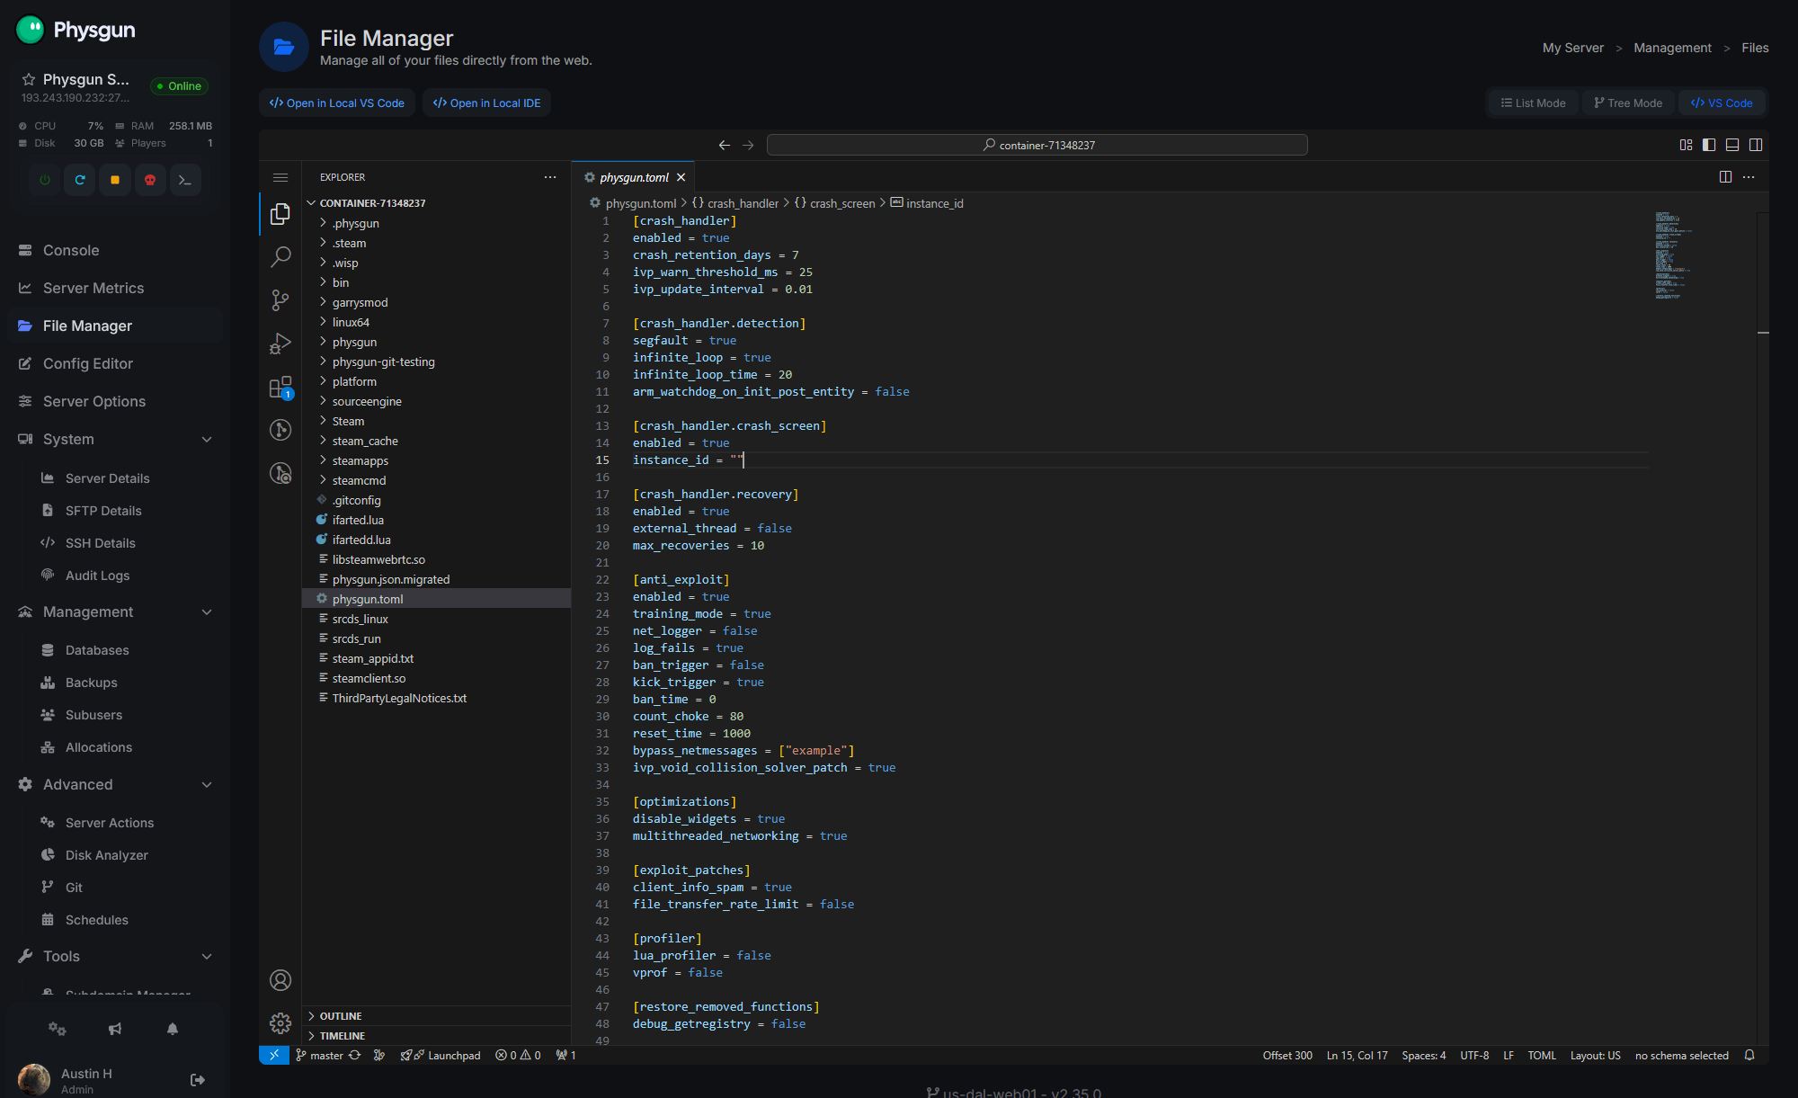Go back with the editor navigation arrow

[x=725, y=145]
